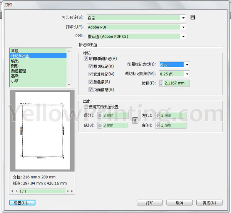The height and width of the screenshot is (213, 231).
Task: Go to first page in preview navigator
Action: (12, 191)
